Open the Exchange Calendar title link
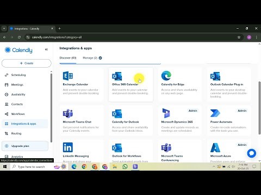Screen dimensions: 261x195 coord(76,84)
